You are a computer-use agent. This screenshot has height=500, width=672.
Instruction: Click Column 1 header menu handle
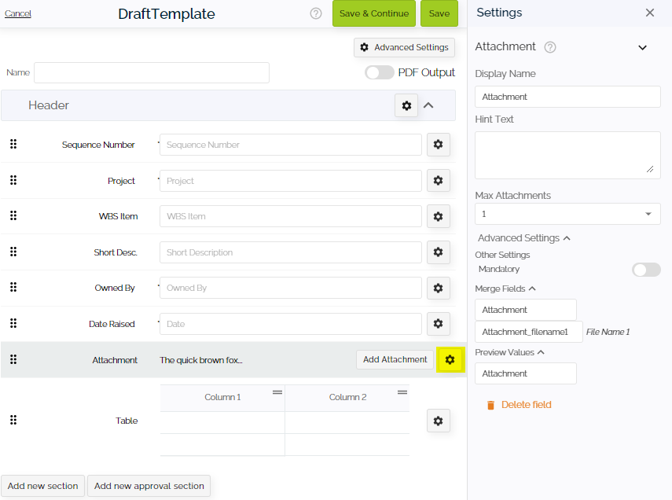(277, 392)
